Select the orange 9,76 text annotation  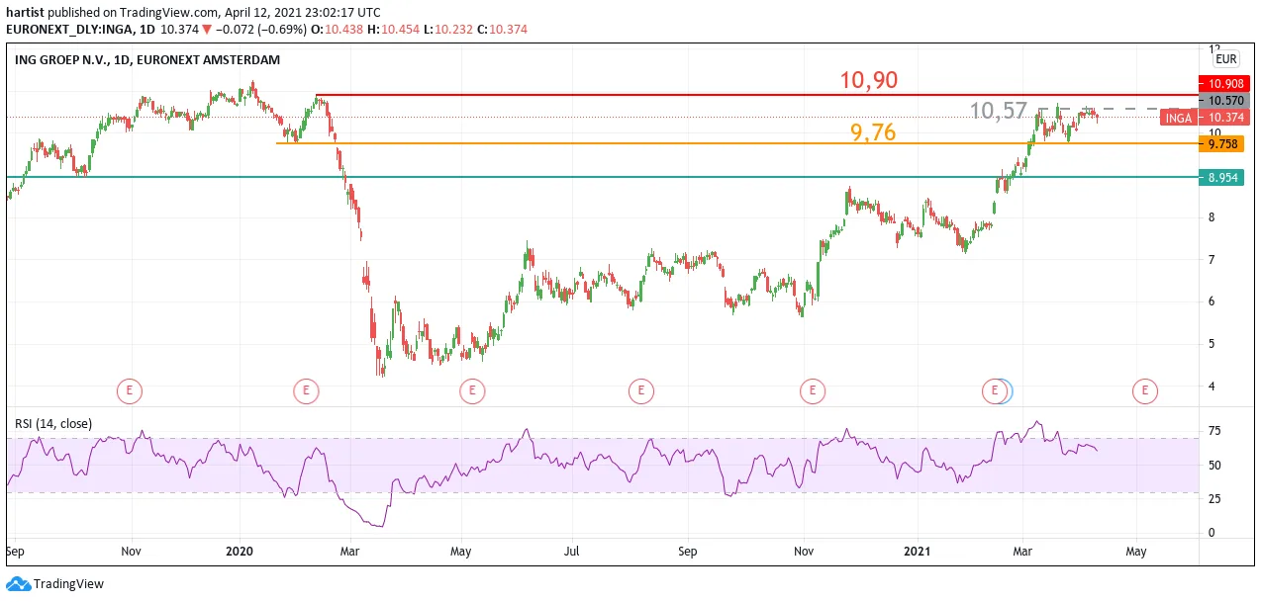(873, 132)
